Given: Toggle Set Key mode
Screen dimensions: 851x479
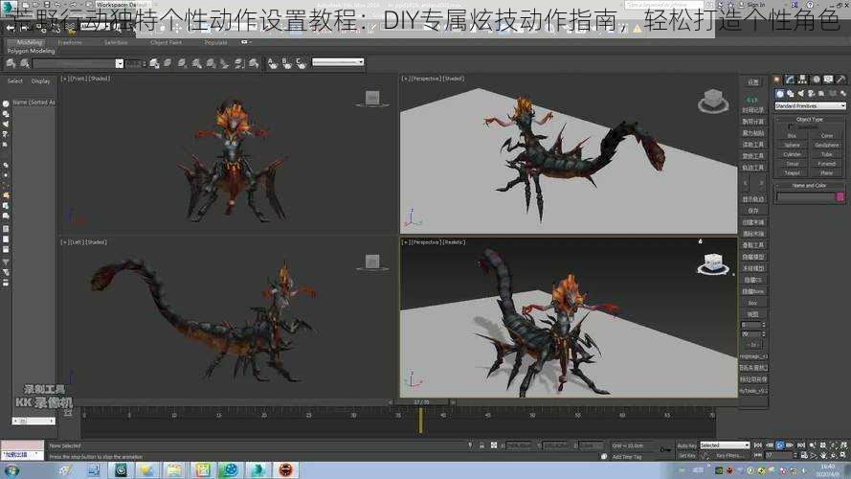Looking at the screenshot, I should 686,456.
